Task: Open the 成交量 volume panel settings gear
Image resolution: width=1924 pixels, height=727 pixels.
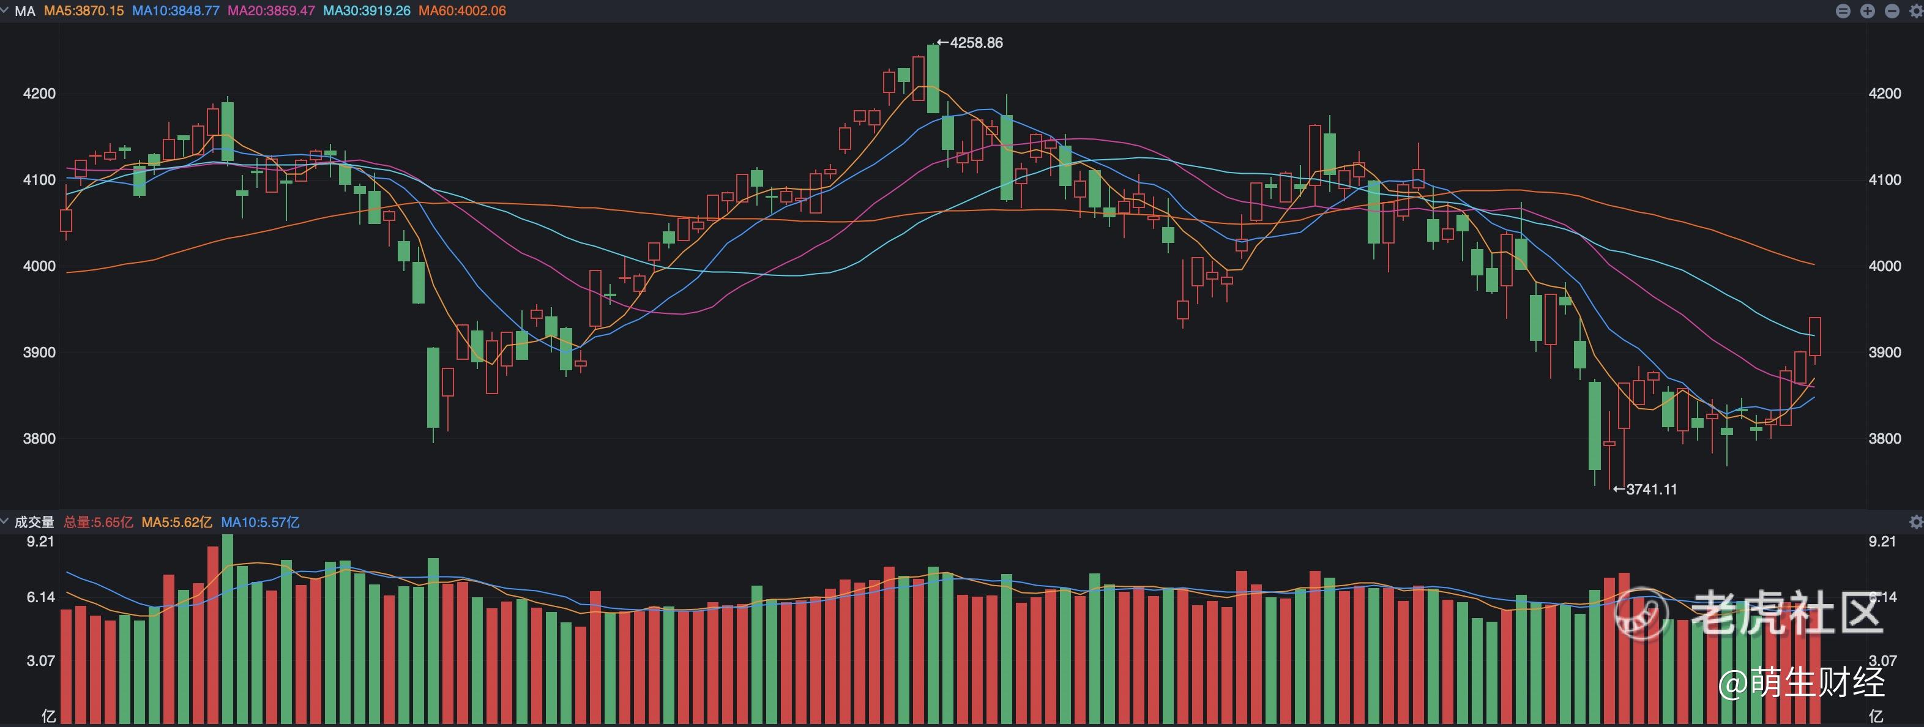Action: click(1916, 522)
